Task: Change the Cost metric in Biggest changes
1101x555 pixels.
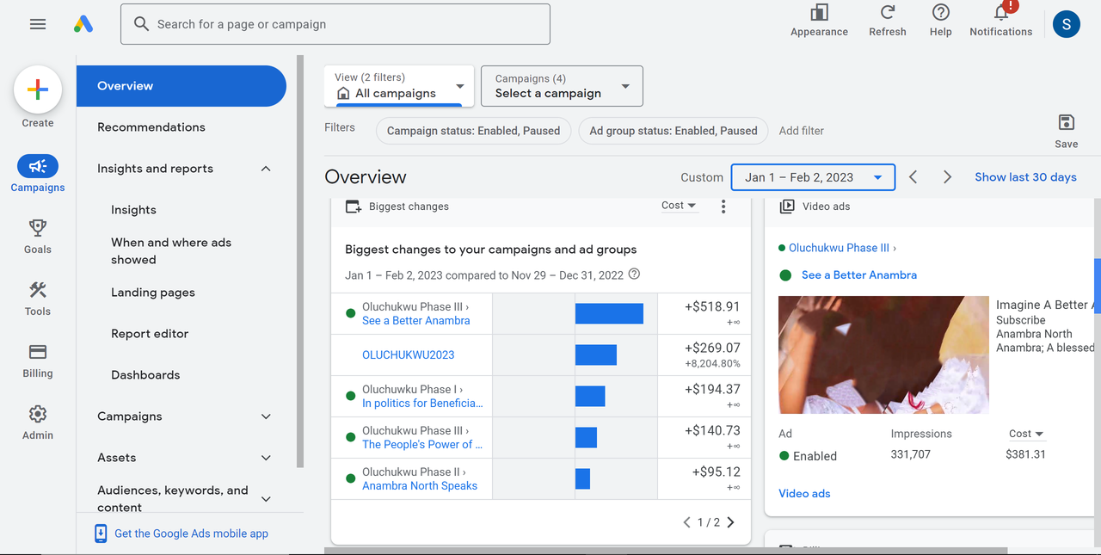Action: [680, 206]
